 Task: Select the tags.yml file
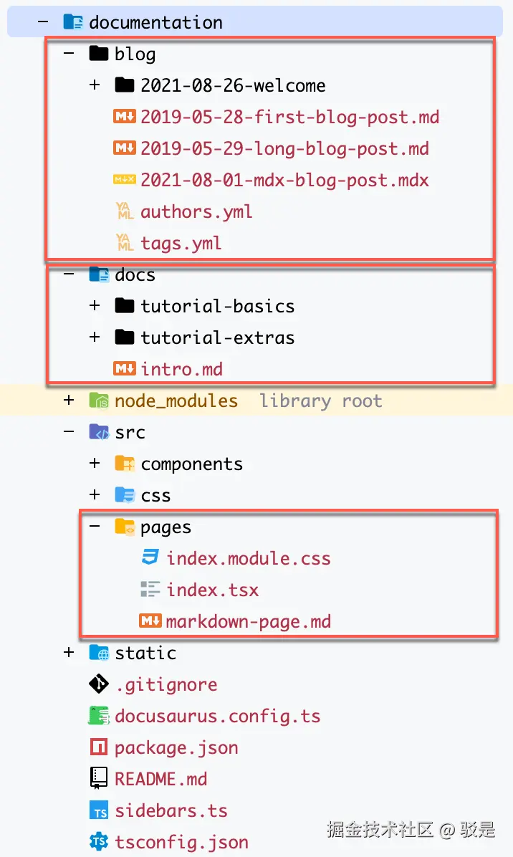click(x=181, y=243)
